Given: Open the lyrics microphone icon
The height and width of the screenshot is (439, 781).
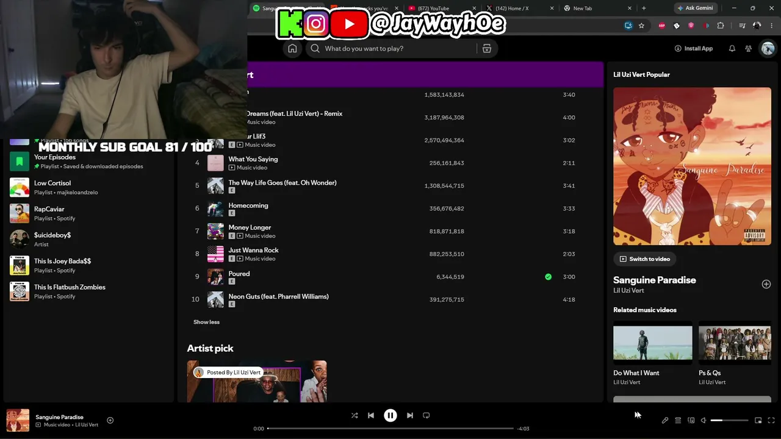Looking at the screenshot, I should pos(665,420).
